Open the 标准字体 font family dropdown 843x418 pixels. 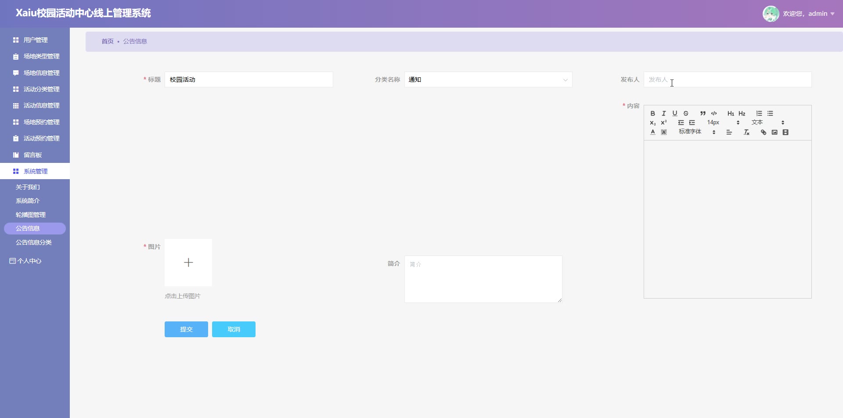[x=697, y=132]
